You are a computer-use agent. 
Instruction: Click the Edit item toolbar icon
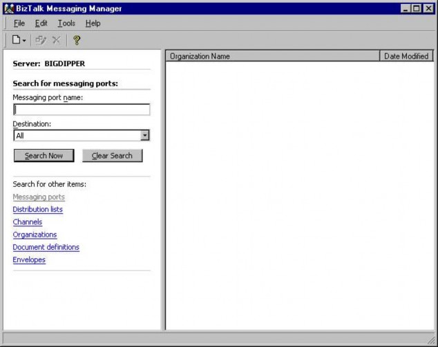[x=41, y=40]
